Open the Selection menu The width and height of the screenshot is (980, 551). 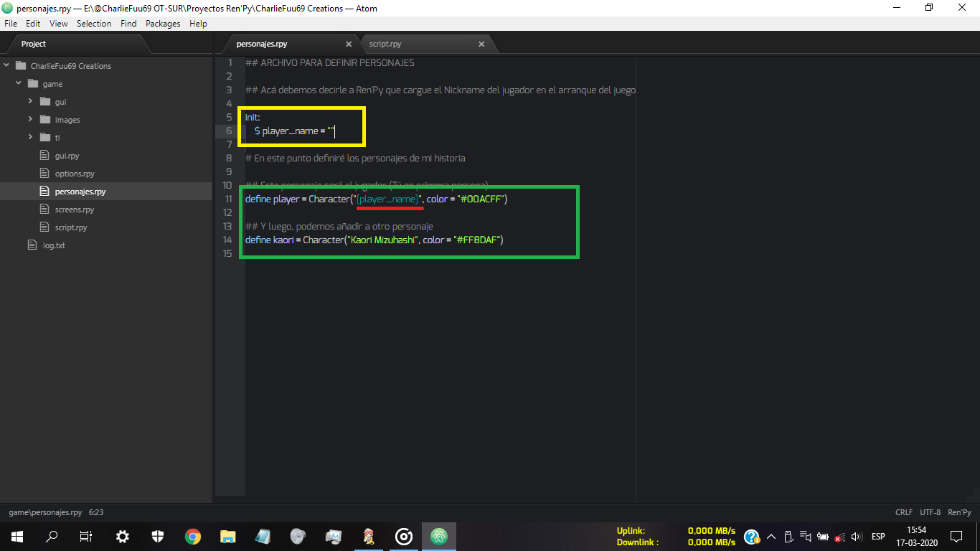[x=94, y=24]
